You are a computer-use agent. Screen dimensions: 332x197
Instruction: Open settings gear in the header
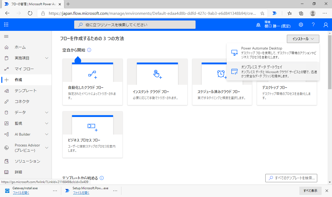pyautogui.click(x=301, y=25)
